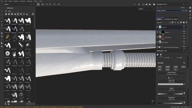The image size is (192, 108).
Task: Toggle visibility of Fill layer 1
Action: (157, 32)
